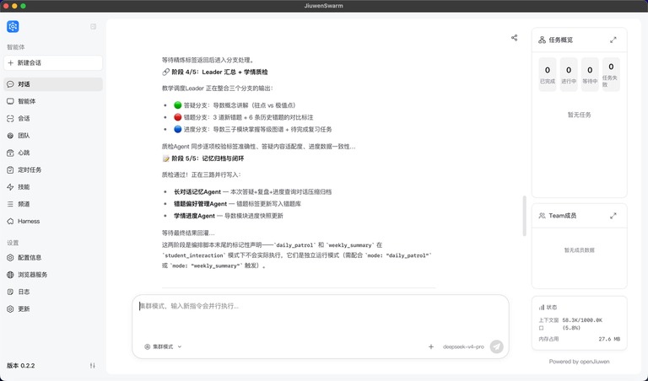Image resolution: width=648 pixels, height=381 pixels.
Task: Click the 更新 settings icon
Action: point(10,309)
